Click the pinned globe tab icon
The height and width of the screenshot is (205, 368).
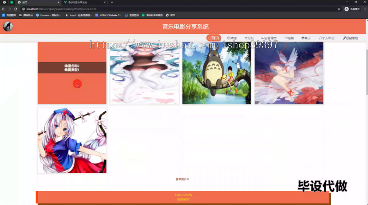click(x=4, y=2)
